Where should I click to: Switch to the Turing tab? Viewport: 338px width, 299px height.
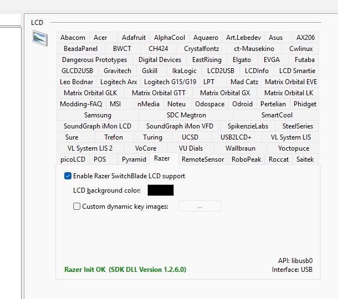point(152,137)
